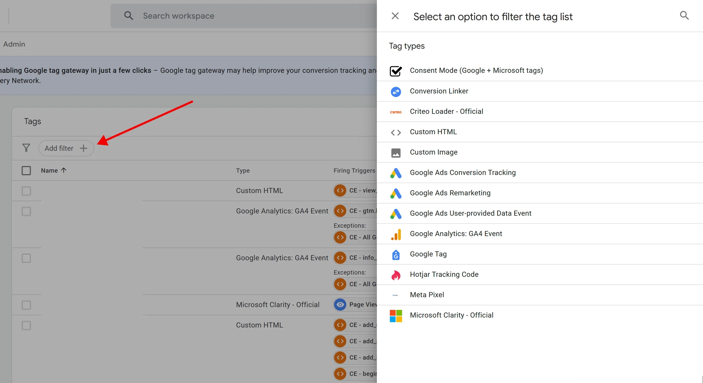This screenshot has width=703, height=383.
Task: Open the CE - info_ trigger chip
Action: point(355,258)
